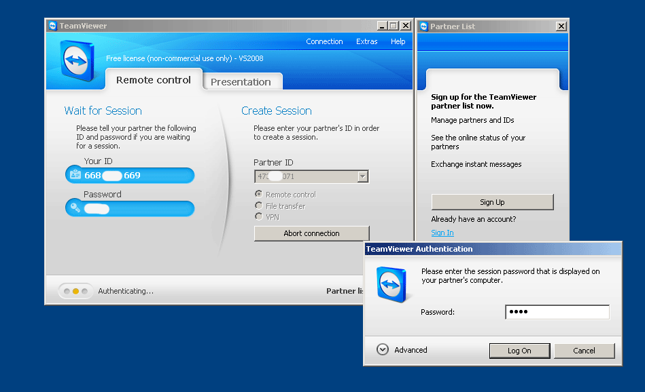Focus the session Password input field

pyautogui.click(x=557, y=312)
